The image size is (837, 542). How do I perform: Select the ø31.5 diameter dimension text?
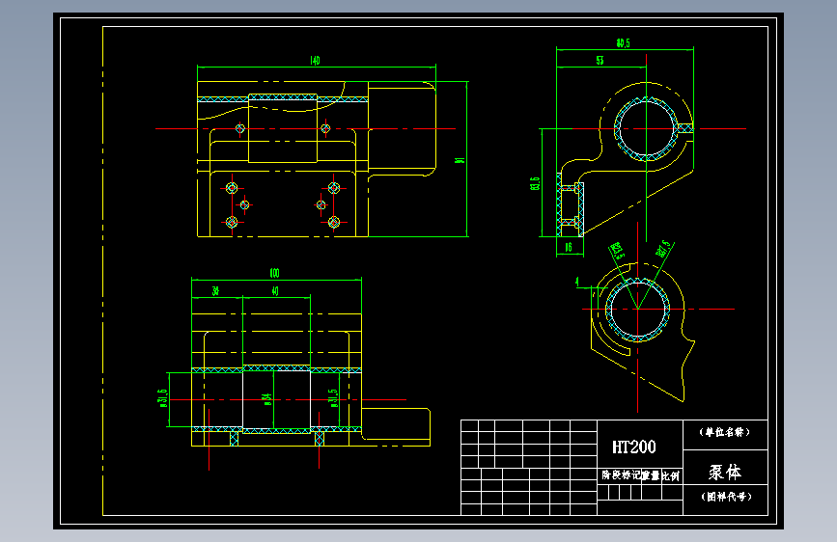pyautogui.click(x=332, y=398)
